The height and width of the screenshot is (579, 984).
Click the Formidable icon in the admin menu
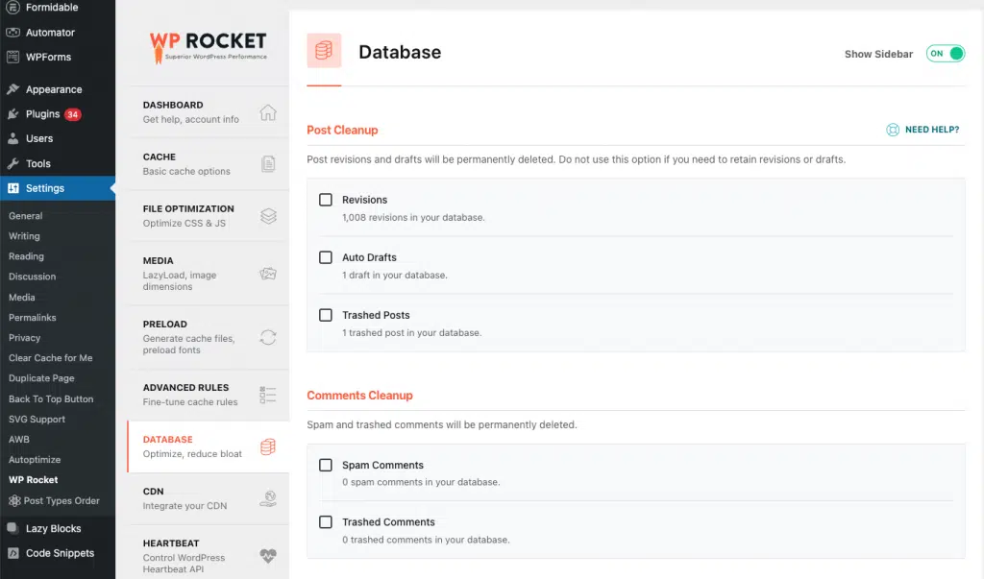tap(12, 8)
